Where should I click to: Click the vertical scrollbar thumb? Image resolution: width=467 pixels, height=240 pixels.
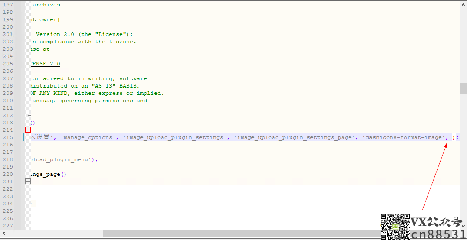(463, 88)
